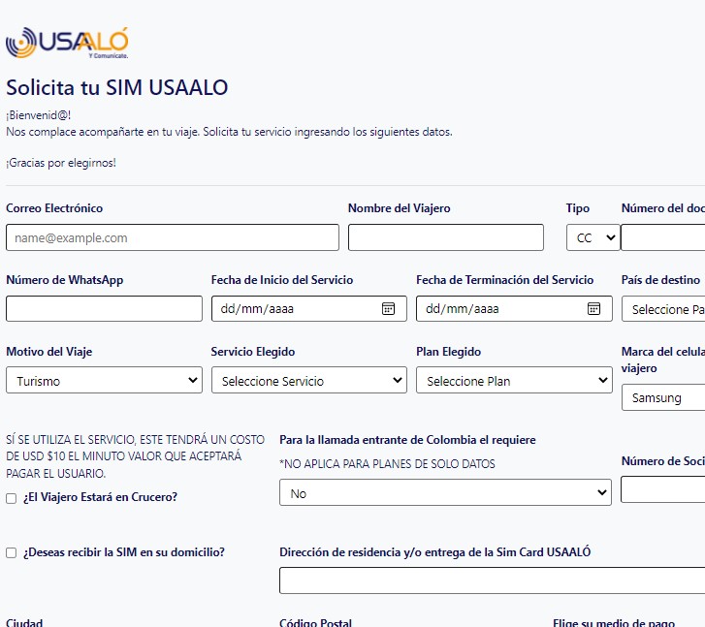705x627 pixels.
Task: Click the Fecha de Inicio date field
Action: 309,309
